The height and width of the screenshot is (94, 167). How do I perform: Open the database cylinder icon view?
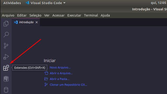tap(6, 90)
